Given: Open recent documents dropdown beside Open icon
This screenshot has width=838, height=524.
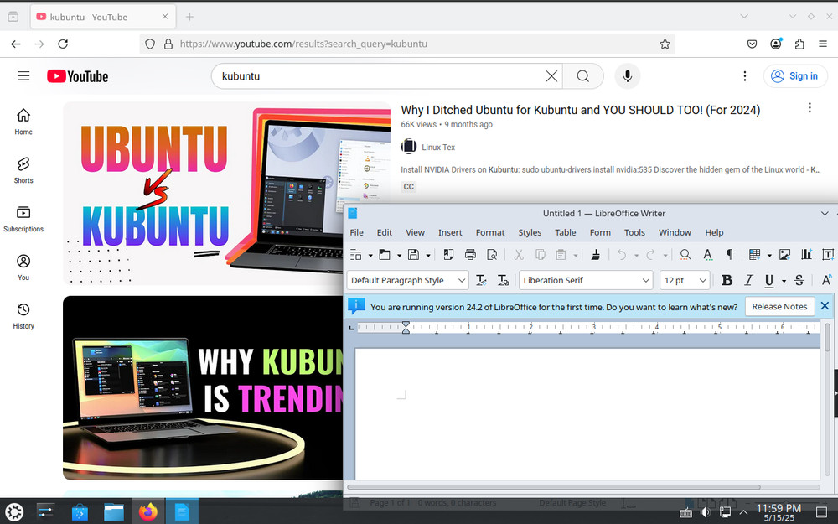Looking at the screenshot, I should (x=399, y=256).
